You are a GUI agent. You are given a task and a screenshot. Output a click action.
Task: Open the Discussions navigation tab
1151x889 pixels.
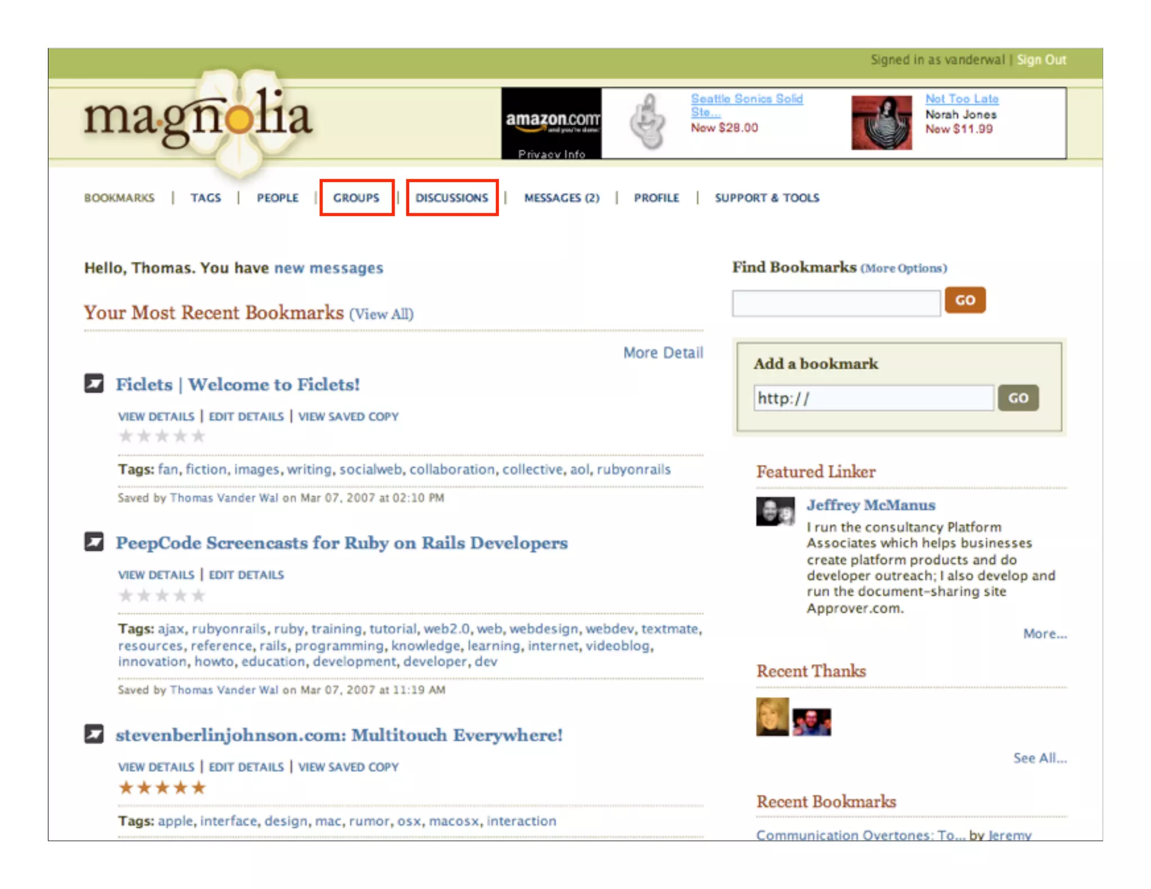tap(452, 198)
